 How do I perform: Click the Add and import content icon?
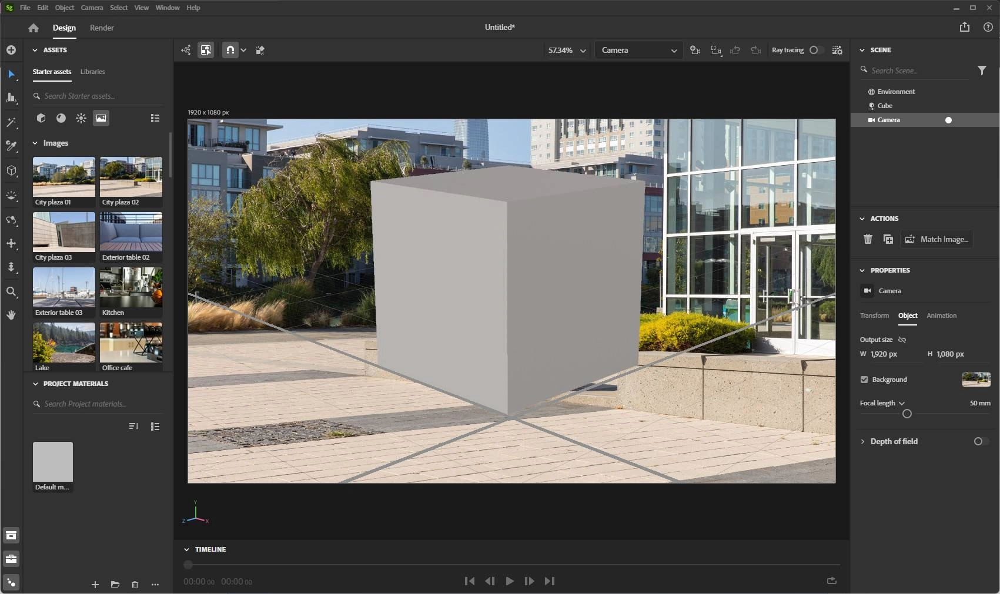pyautogui.click(x=11, y=50)
